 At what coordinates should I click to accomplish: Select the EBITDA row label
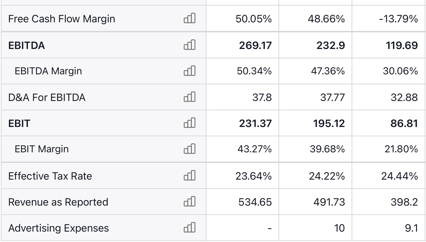coord(27,45)
